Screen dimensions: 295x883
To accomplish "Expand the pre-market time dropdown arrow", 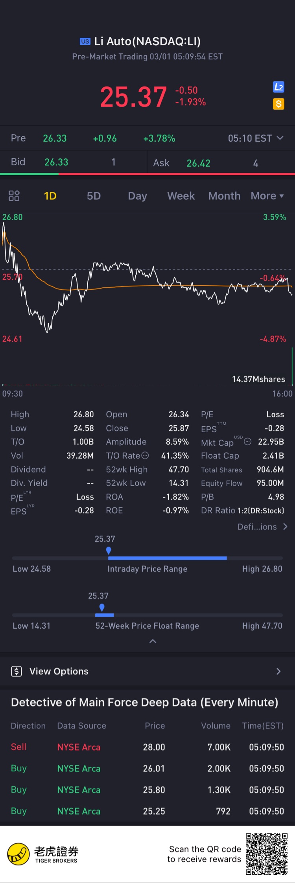I will 280,138.
